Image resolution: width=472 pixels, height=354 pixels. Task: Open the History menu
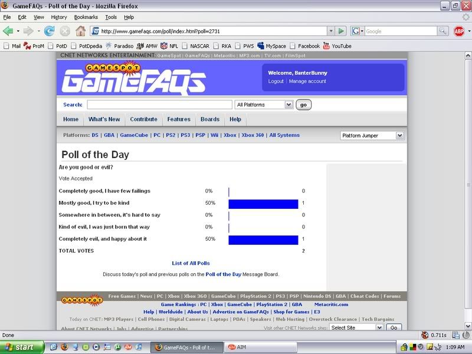(x=58, y=17)
